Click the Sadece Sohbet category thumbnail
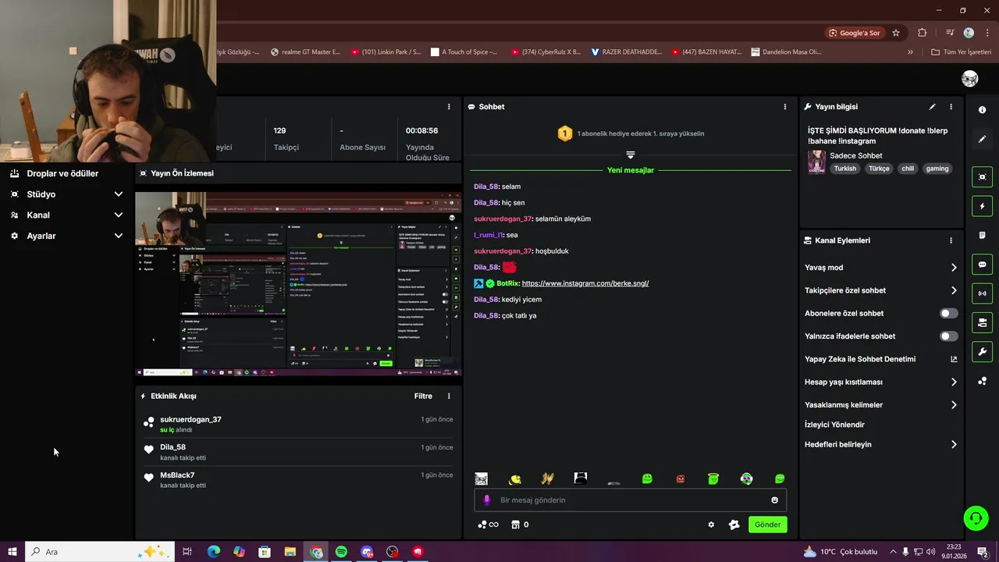 coord(816,162)
